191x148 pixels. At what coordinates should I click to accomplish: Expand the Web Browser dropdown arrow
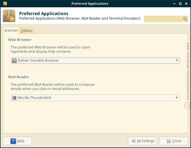(177, 61)
